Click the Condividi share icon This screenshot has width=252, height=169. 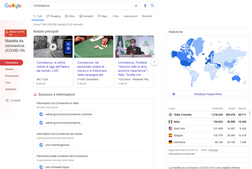tap(7, 100)
